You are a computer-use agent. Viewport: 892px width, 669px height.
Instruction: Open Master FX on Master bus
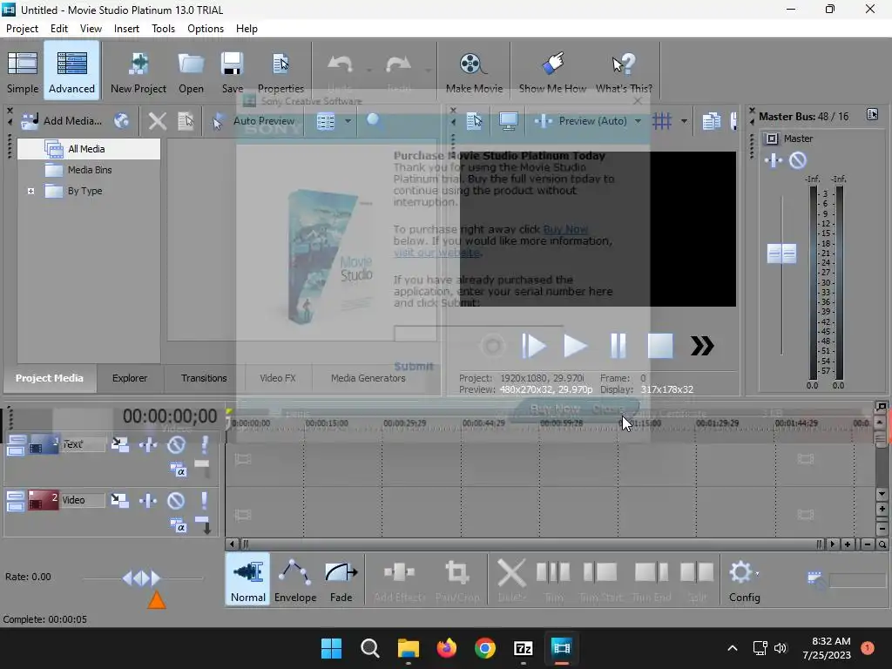point(774,160)
